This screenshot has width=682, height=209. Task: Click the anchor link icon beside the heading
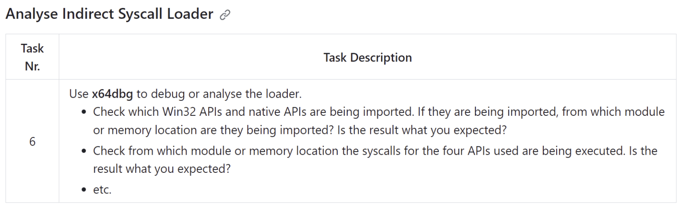225,15
